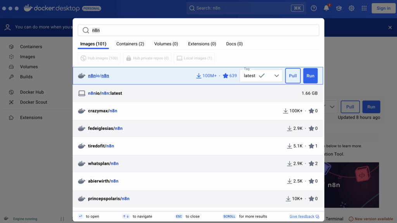
Task: Click whale icon beside princepspolaris/n8n
Action: (x=81, y=199)
